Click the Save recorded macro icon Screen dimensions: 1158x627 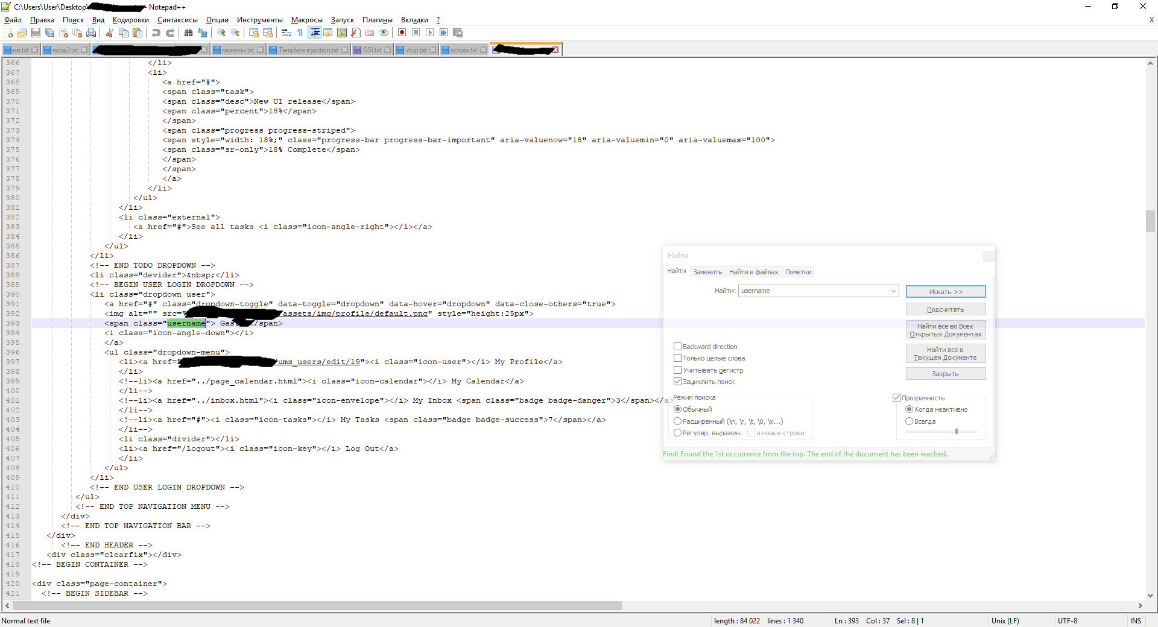[x=458, y=33]
